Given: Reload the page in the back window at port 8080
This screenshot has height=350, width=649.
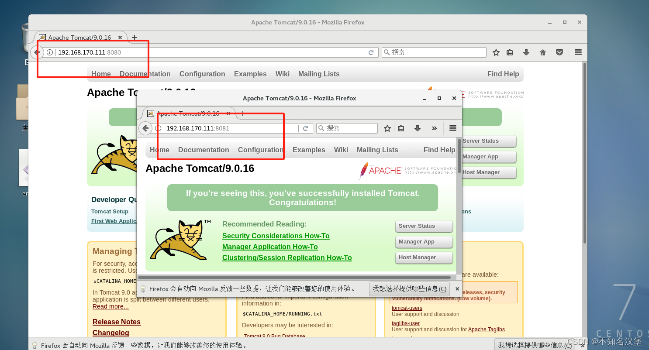Looking at the screenshot, I should (x=371, y=52).
